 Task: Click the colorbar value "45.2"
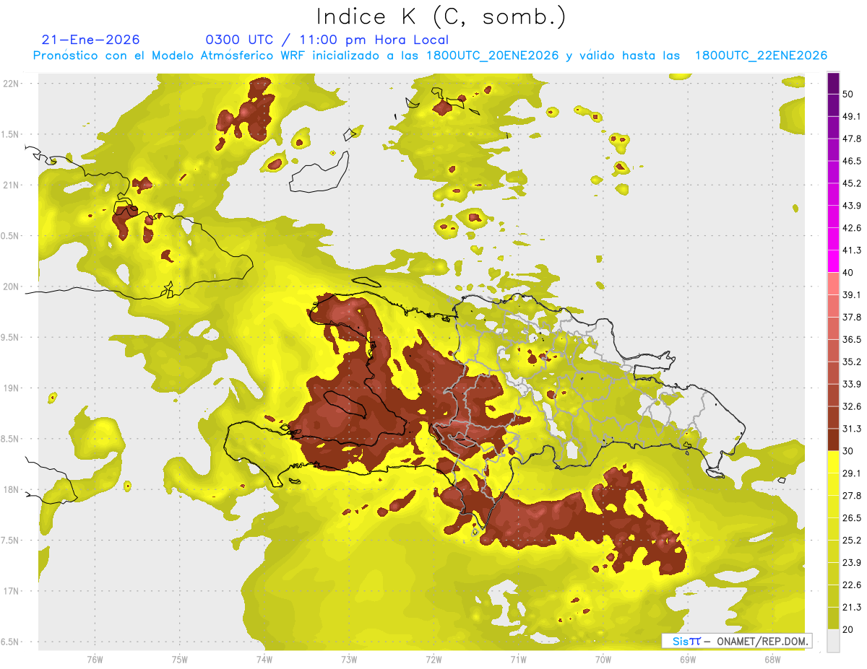[x=853, y=183]
